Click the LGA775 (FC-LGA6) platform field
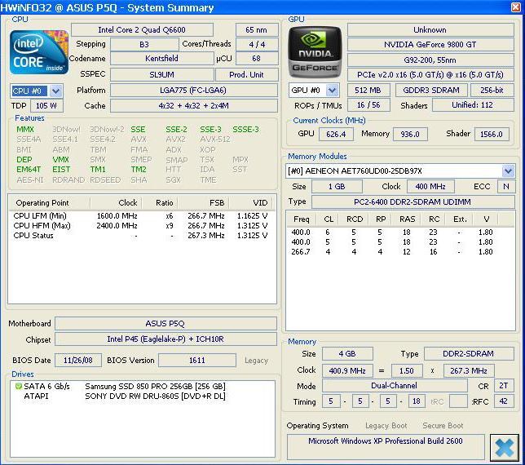This screenshot has width=525, height=465. 193,90
